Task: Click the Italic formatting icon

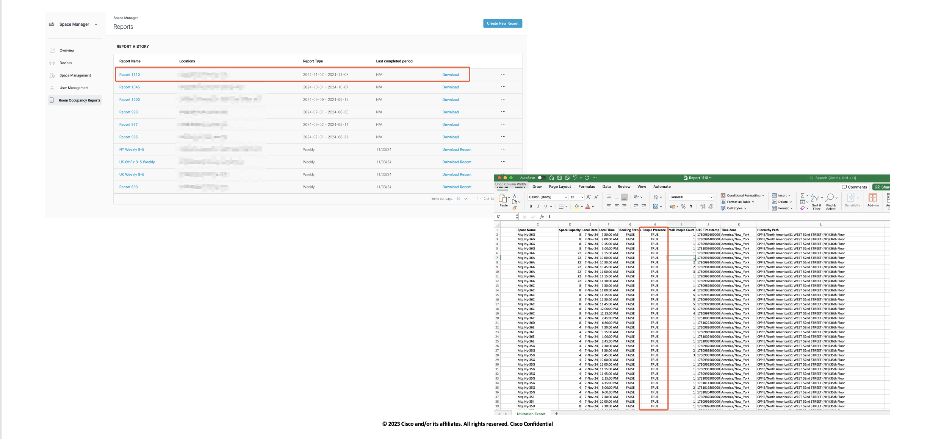Action: pyautogui.click(x=538, y=207)
